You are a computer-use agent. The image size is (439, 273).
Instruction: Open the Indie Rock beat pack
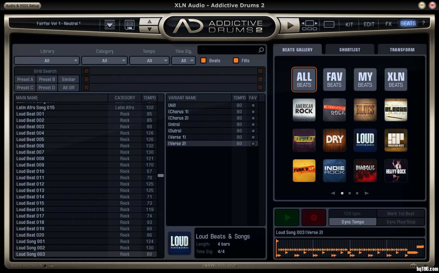[334, 170]
